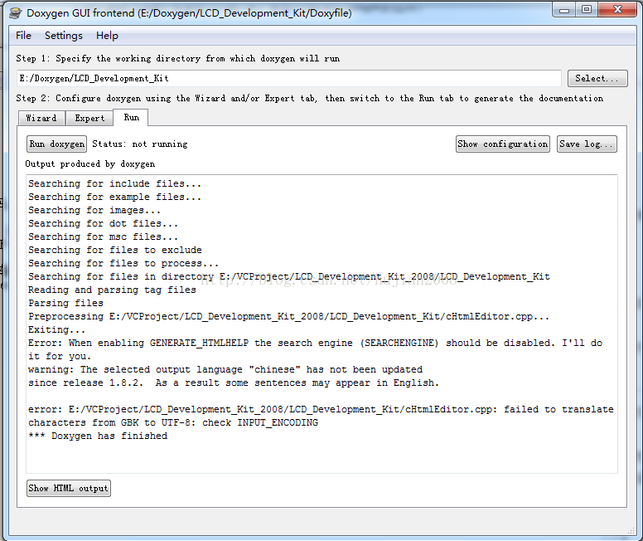Click the GENERATE_HTMLHELP error line
The width and height of the screenshot is (643, 541).
tap(315, 343)
